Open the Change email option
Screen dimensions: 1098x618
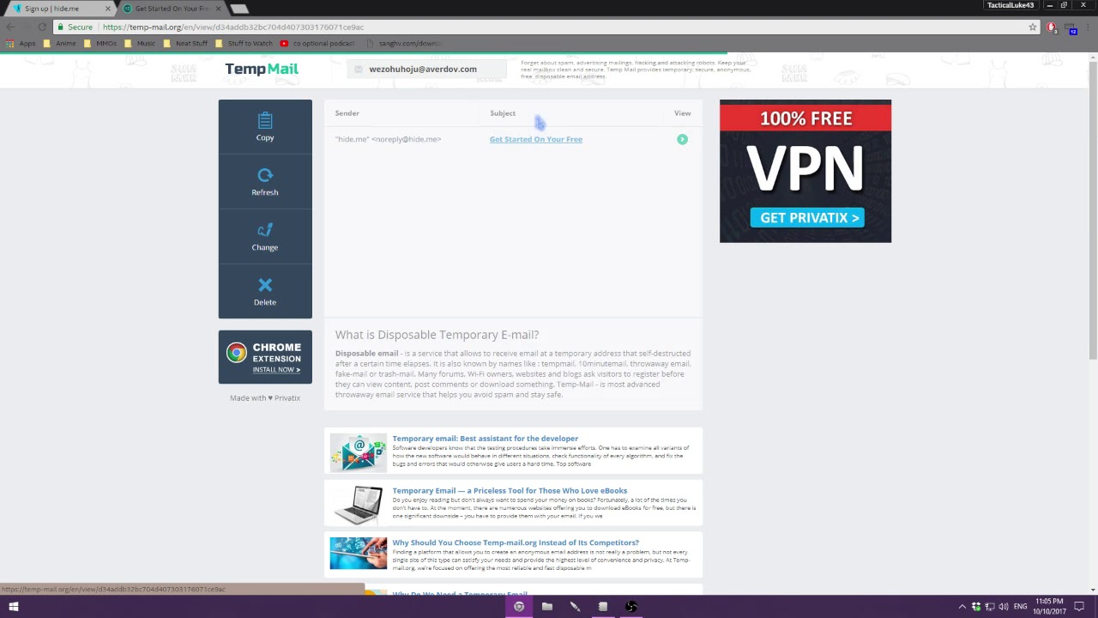265,237
